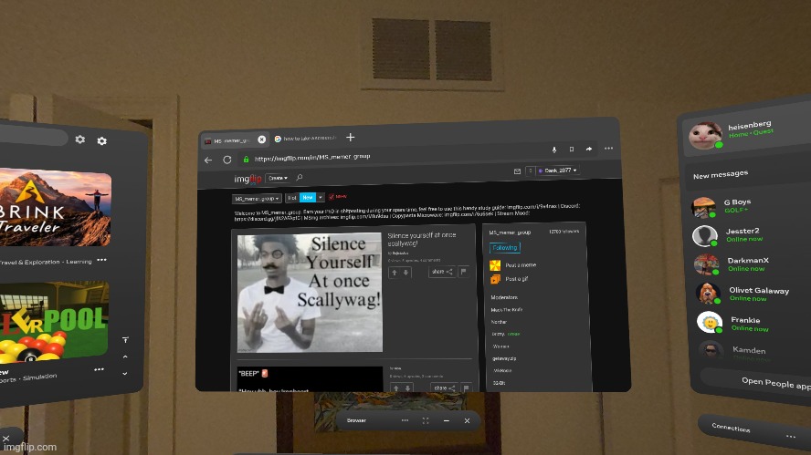Screen dimensions: 811x455
Task: Toggle fullscreen on the Browser window bar
Action: click(426, 421)
